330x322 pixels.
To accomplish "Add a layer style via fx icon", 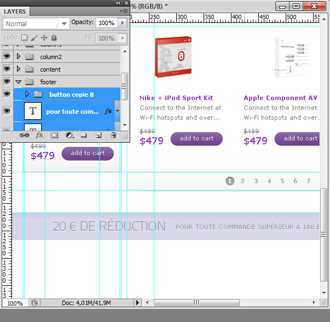I will click(x=39, y=135).
